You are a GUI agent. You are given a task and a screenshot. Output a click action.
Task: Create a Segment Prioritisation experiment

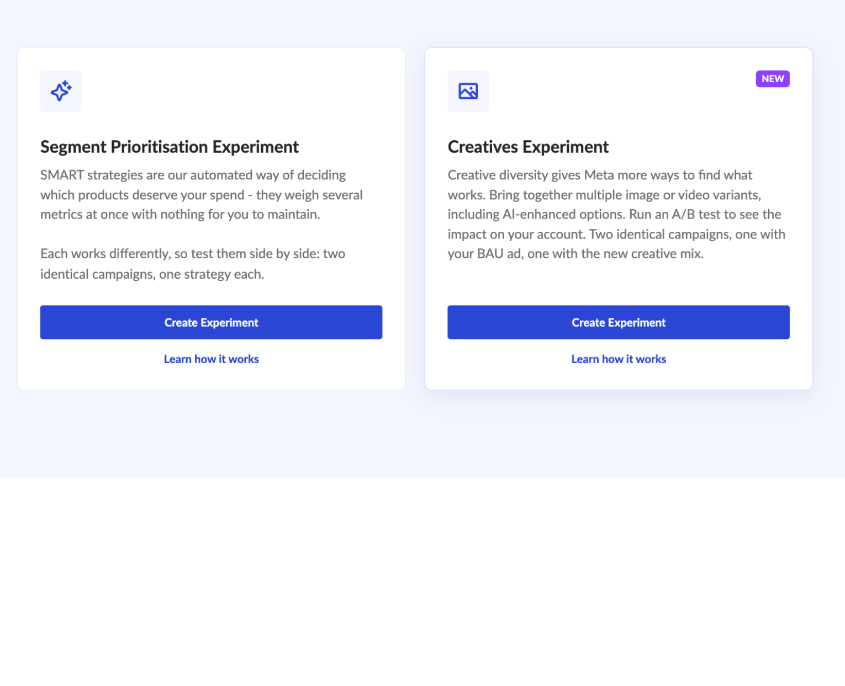pyautogui.click(x=211, y=322)
